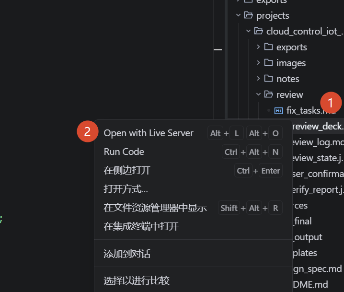This screenshot has width=344, height=292.
Task: Select 在文件资源管理器中显示 option
Action: pos(155,208)
